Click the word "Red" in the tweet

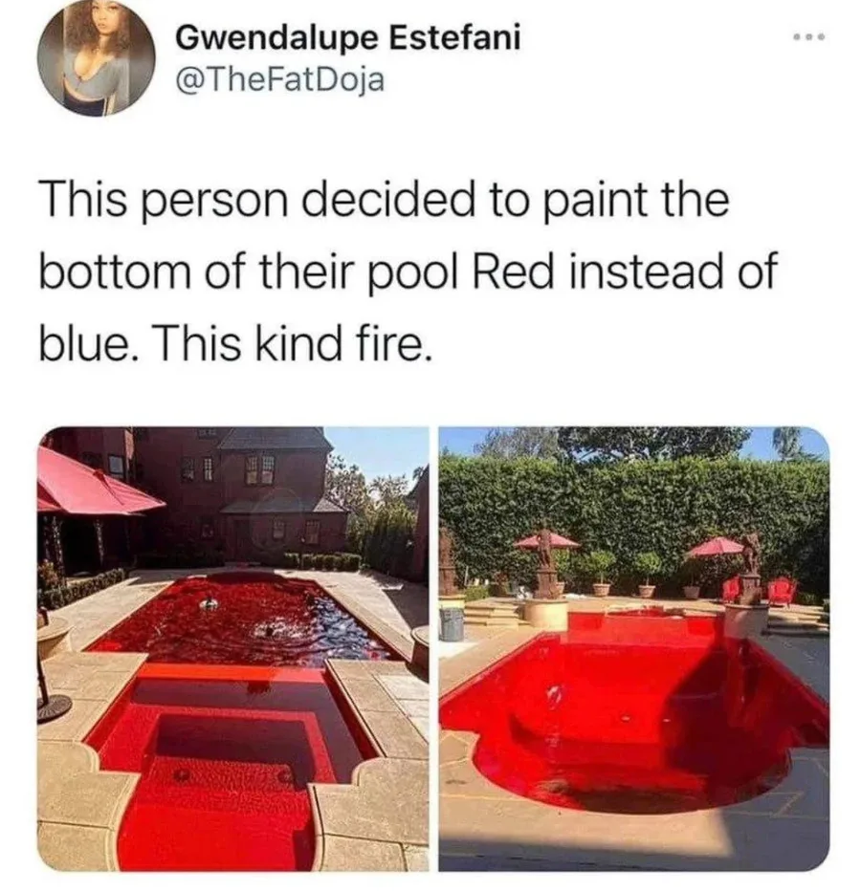[511, 271]
